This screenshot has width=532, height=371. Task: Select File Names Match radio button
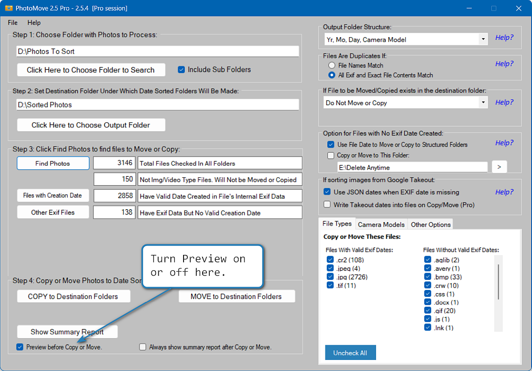[x=331, y=66]
